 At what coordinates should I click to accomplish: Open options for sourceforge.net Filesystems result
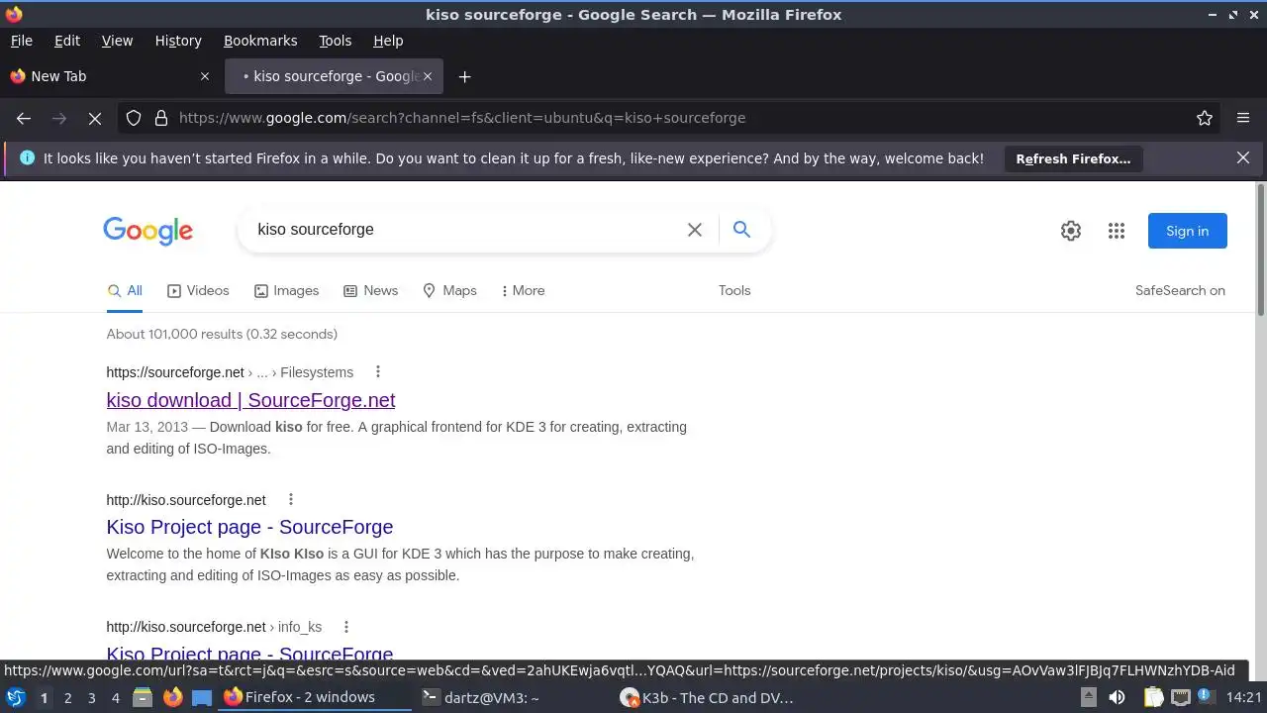click(x=377, y=372)
